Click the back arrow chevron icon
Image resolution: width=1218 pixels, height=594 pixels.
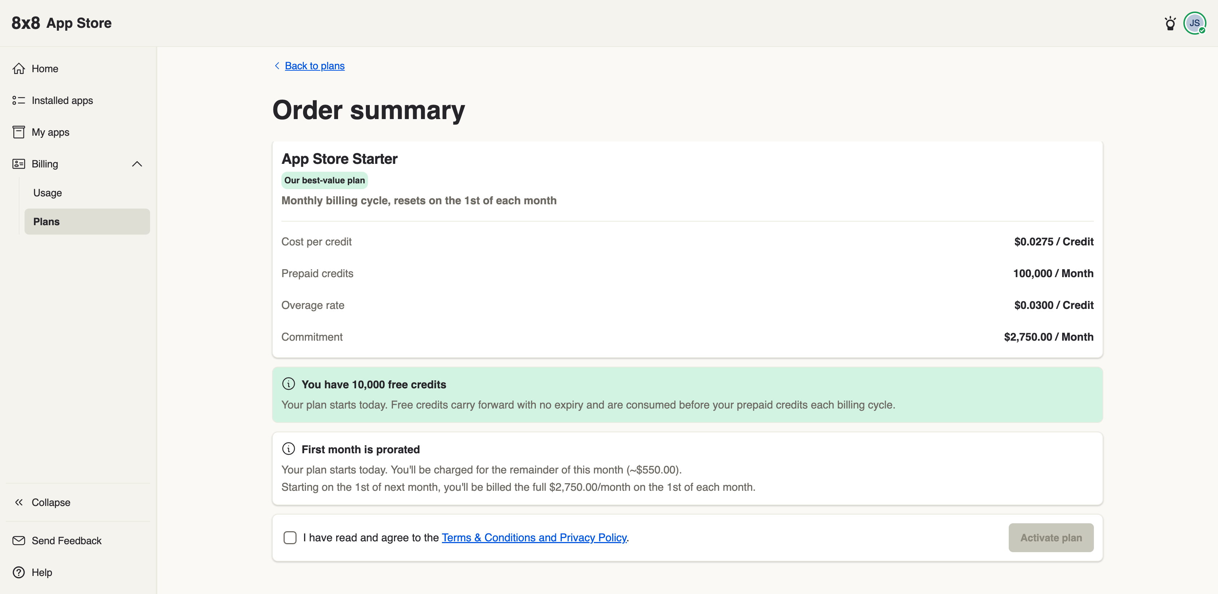pyautogui.click(x=277, y=66)
